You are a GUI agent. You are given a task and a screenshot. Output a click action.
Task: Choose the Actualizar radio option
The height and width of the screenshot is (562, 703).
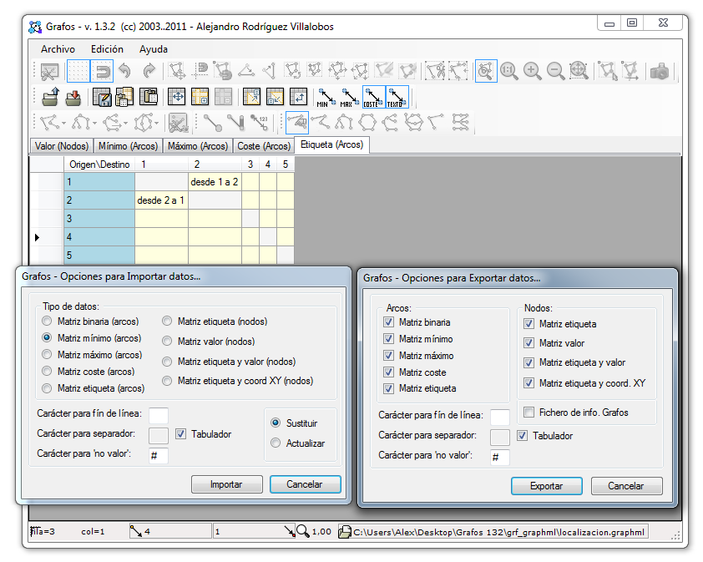[x=276, y=443]
